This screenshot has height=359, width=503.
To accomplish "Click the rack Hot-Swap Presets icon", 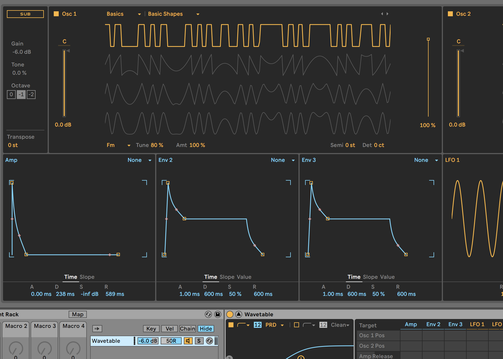I will 208,314.
